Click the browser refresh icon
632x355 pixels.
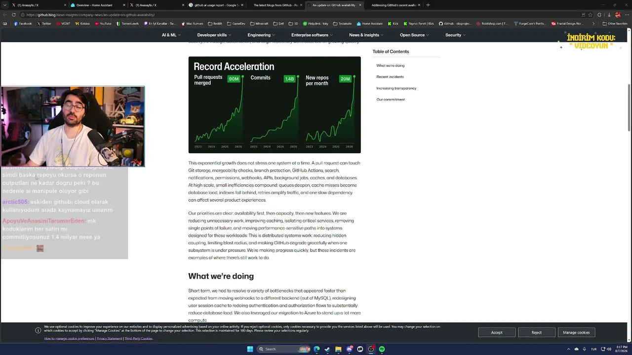pos(13,15)
